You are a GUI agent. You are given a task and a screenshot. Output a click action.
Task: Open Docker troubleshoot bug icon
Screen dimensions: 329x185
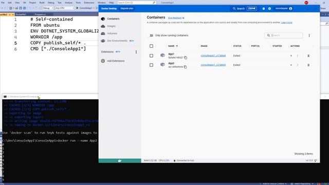[264, 9]
